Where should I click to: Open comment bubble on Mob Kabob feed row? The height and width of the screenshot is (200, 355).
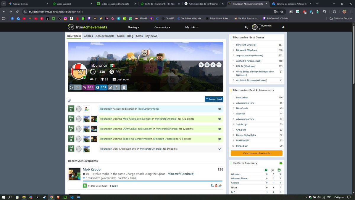tap(220, 119)
